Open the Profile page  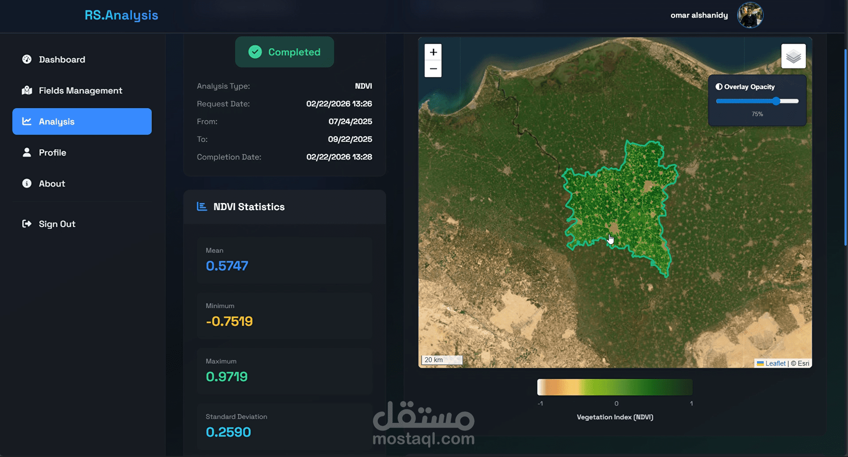point(82,152)
